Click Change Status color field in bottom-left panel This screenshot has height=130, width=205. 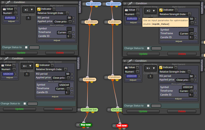click(x=33, y=104)
